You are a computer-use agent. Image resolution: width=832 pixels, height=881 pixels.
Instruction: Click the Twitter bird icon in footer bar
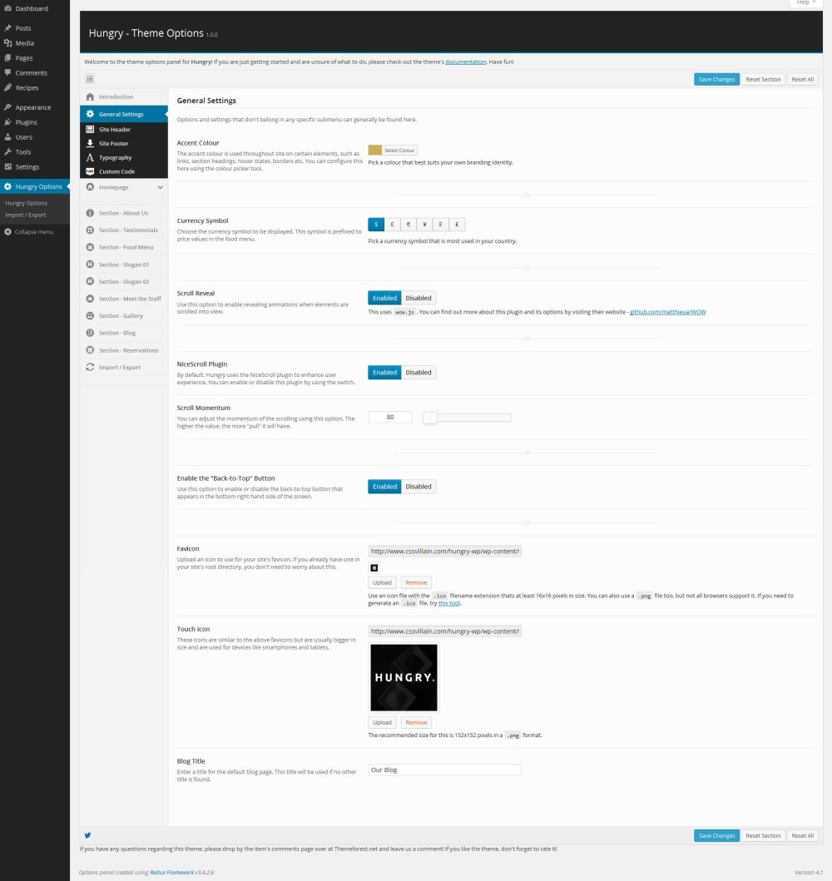click(x=87, y=835)
